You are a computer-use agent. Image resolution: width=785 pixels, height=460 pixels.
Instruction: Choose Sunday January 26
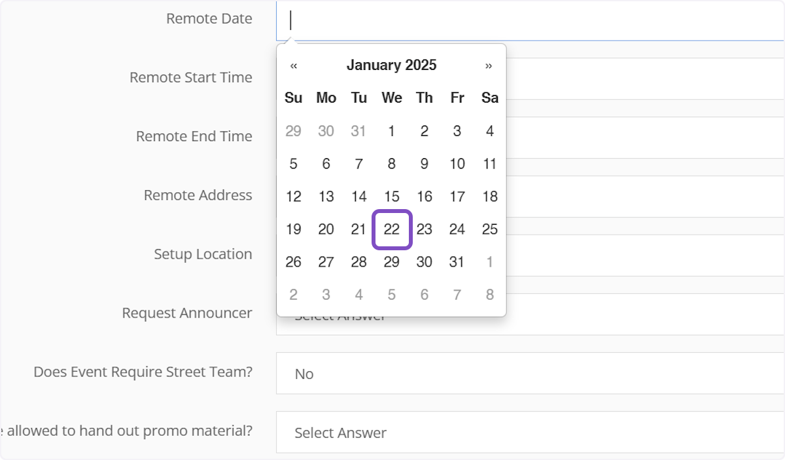pyautogui.click(x=294, y=262)
